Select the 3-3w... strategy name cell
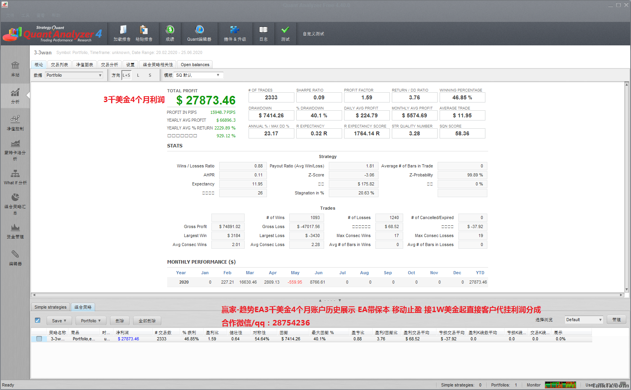Screen dimensions: 631x390 58,339
